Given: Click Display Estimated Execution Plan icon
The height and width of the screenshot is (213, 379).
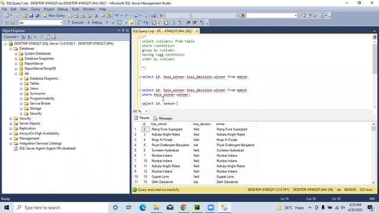Looking at the screenshot, I should [119, 22].
